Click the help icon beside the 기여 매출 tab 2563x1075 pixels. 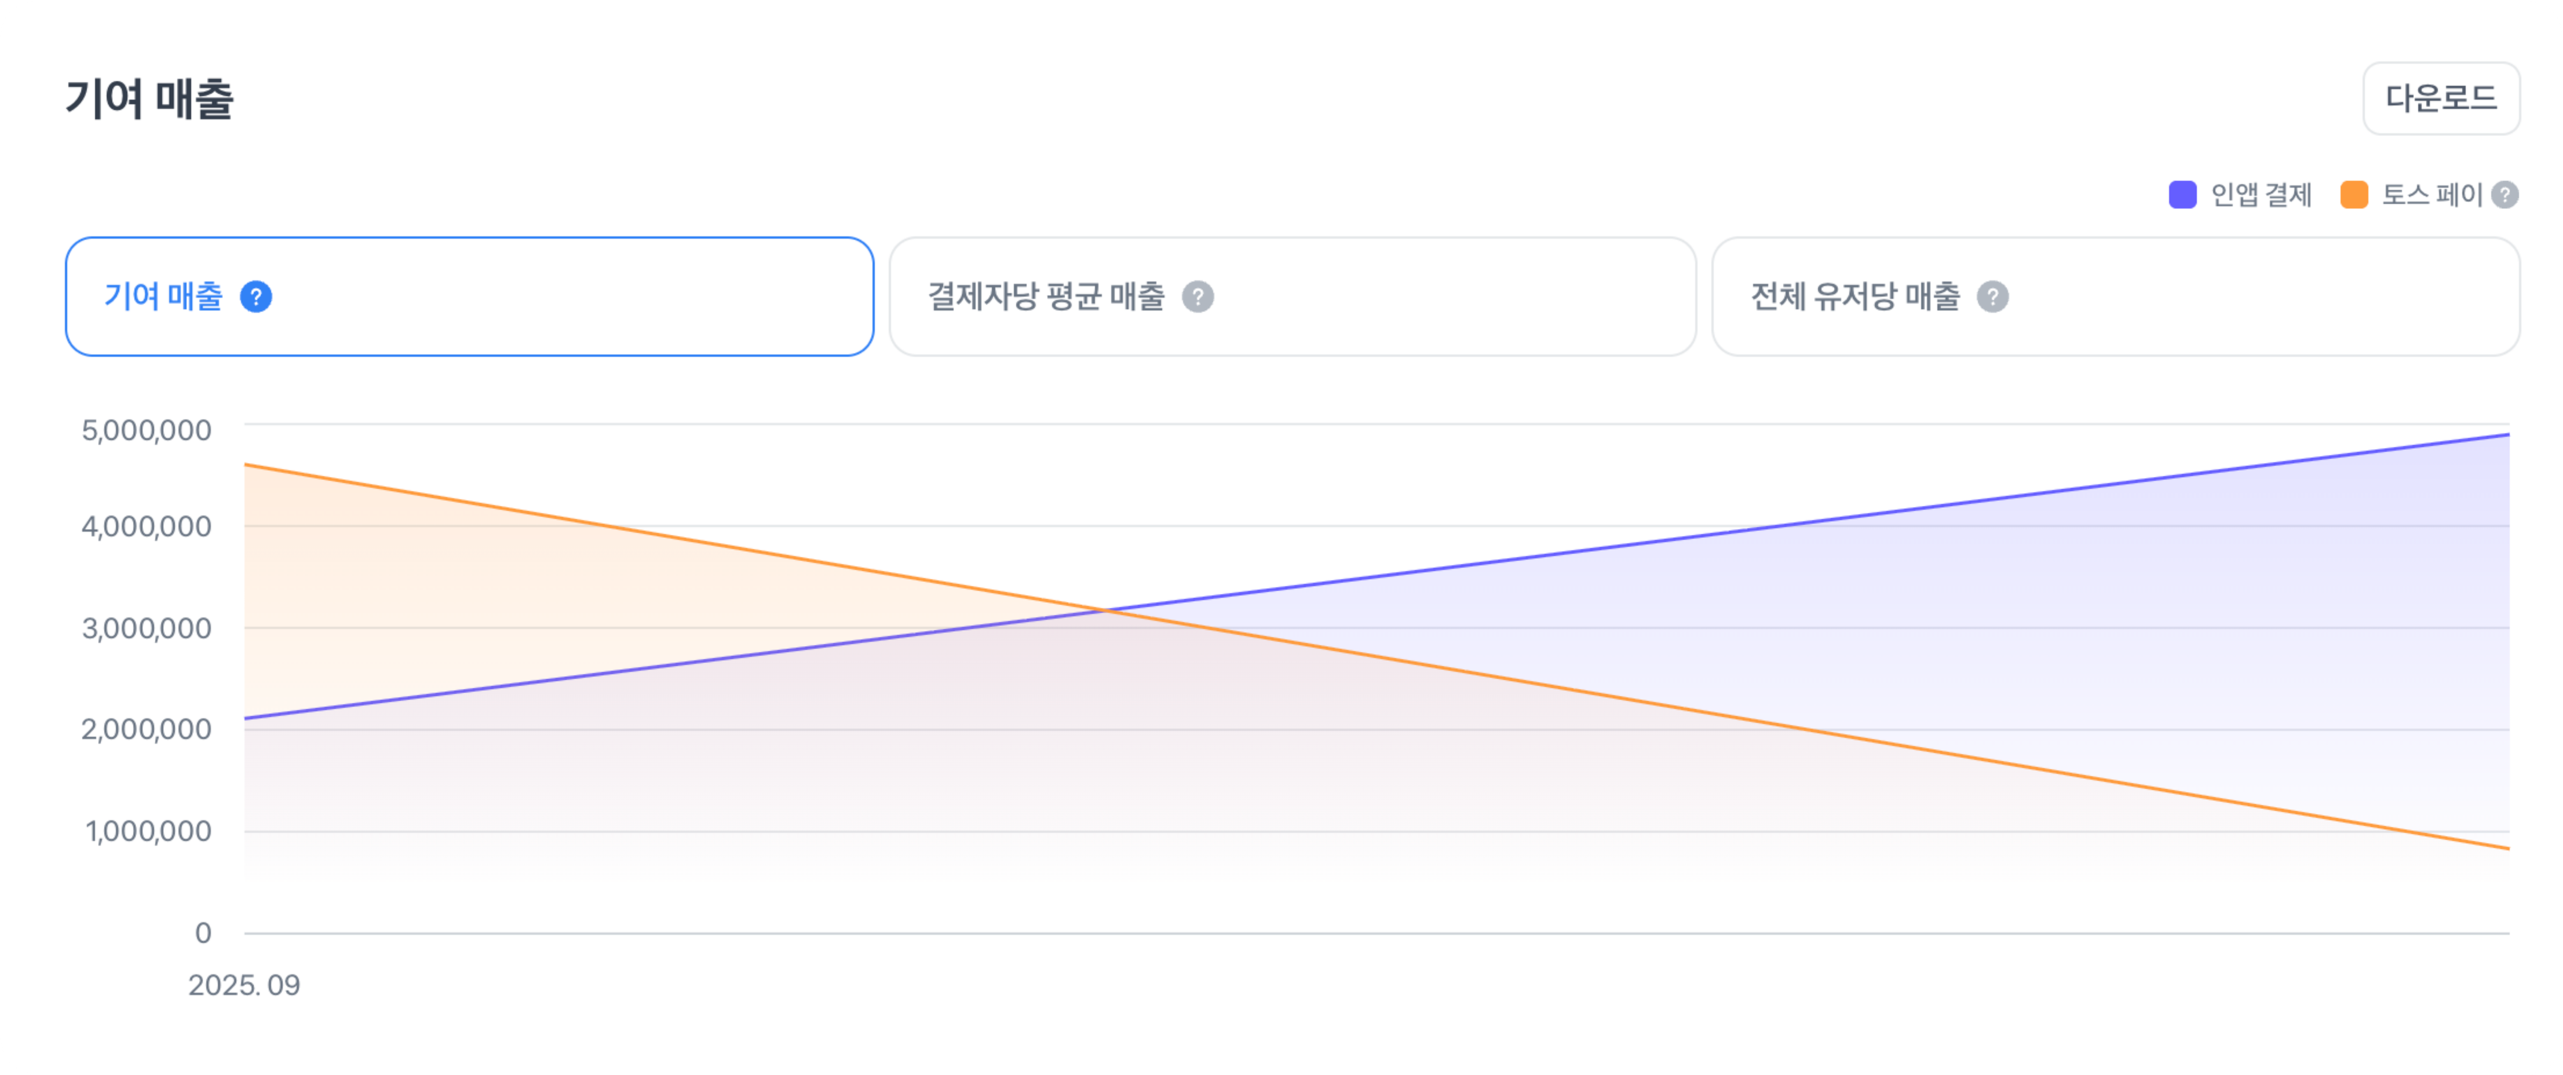pyautogui.click(x=255, y=297)
